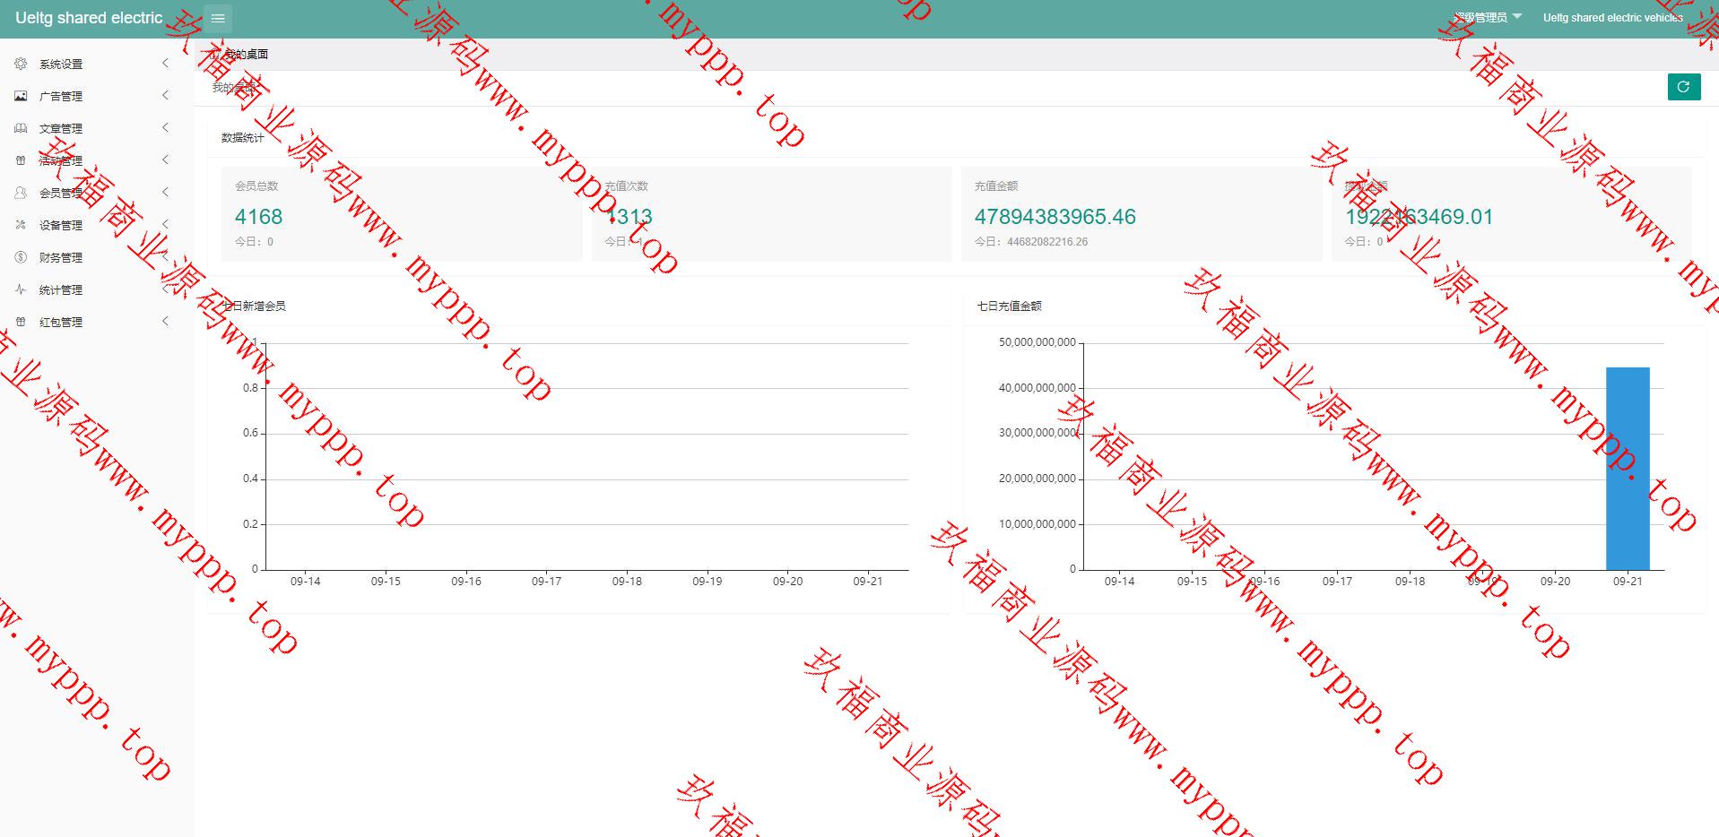Viewport: 1719px width, 837px height.
Task: Click the 0.4 axis label in member chart
Action: click(250, 479)
